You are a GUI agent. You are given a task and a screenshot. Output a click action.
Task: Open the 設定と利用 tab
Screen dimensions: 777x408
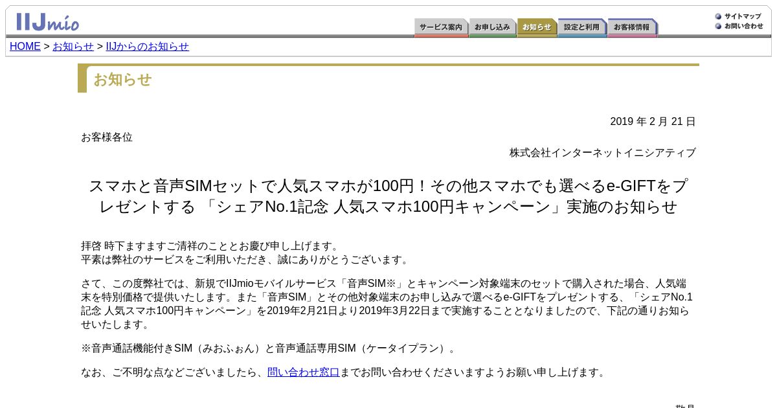pos(582,28)
